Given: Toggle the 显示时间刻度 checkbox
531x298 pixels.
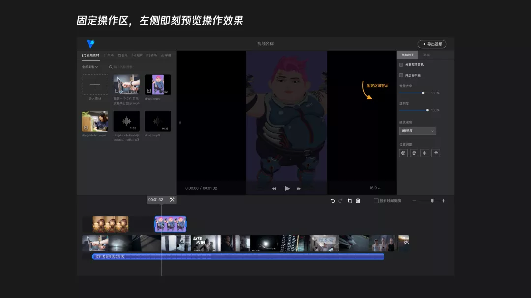Looking at the screenshot, I should [376, 201].
